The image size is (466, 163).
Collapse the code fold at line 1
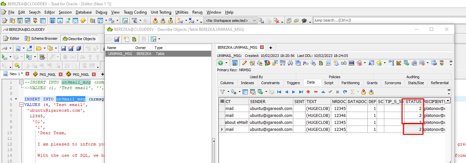22,82
